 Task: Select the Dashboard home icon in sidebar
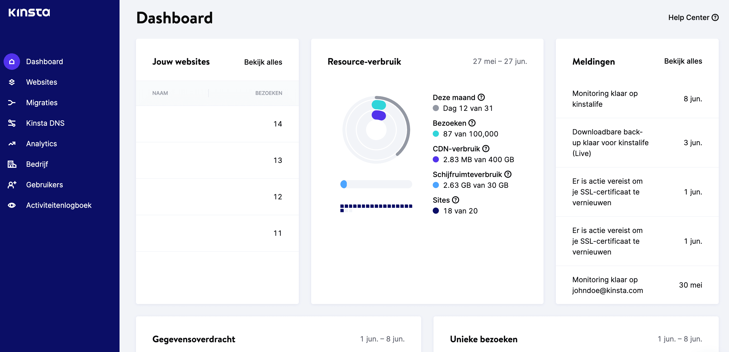pyautogui.click(x=11, y=61)
